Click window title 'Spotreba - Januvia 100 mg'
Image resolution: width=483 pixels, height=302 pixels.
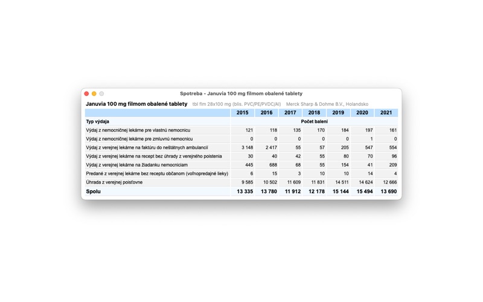click(x=241, y=94)
